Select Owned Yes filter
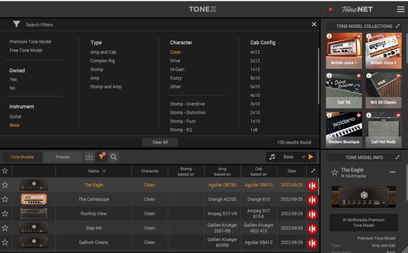 pos(13,79)
